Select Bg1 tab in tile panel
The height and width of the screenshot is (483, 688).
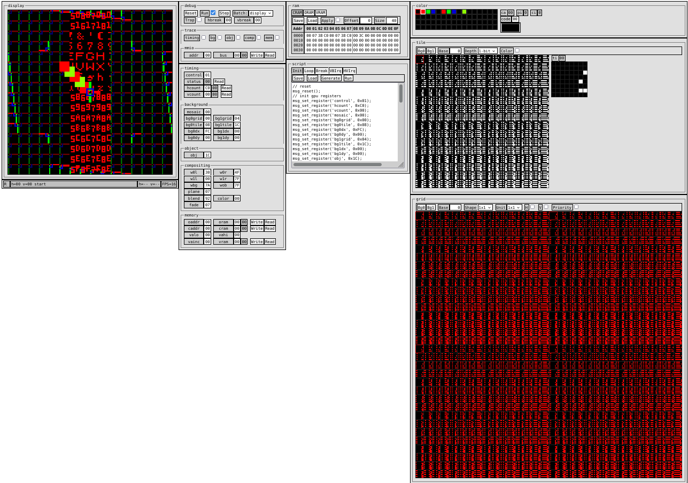431,51
